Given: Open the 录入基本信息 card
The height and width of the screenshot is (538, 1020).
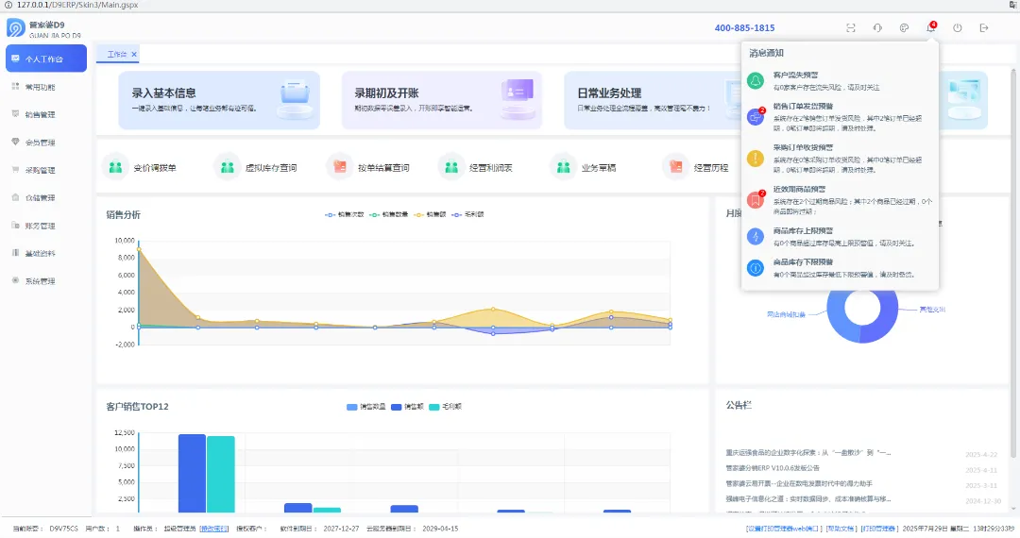Looking at the screenshot, I should pos(219,100).
